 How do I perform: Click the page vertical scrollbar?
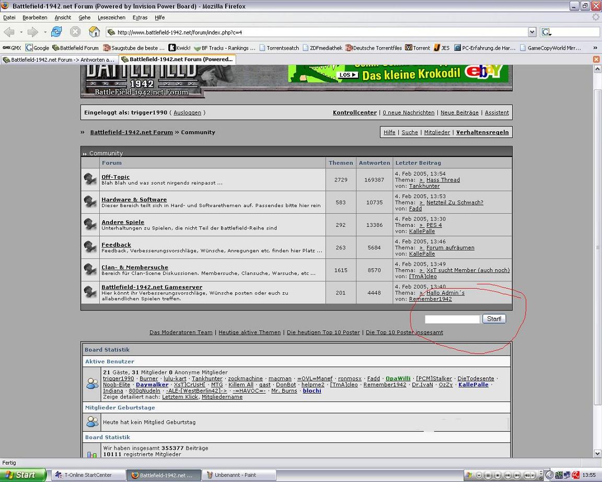pyautogui.click(x=598, y=247)
